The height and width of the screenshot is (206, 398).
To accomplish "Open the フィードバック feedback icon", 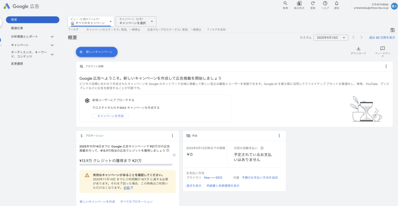I will click(x=382, y=48).
